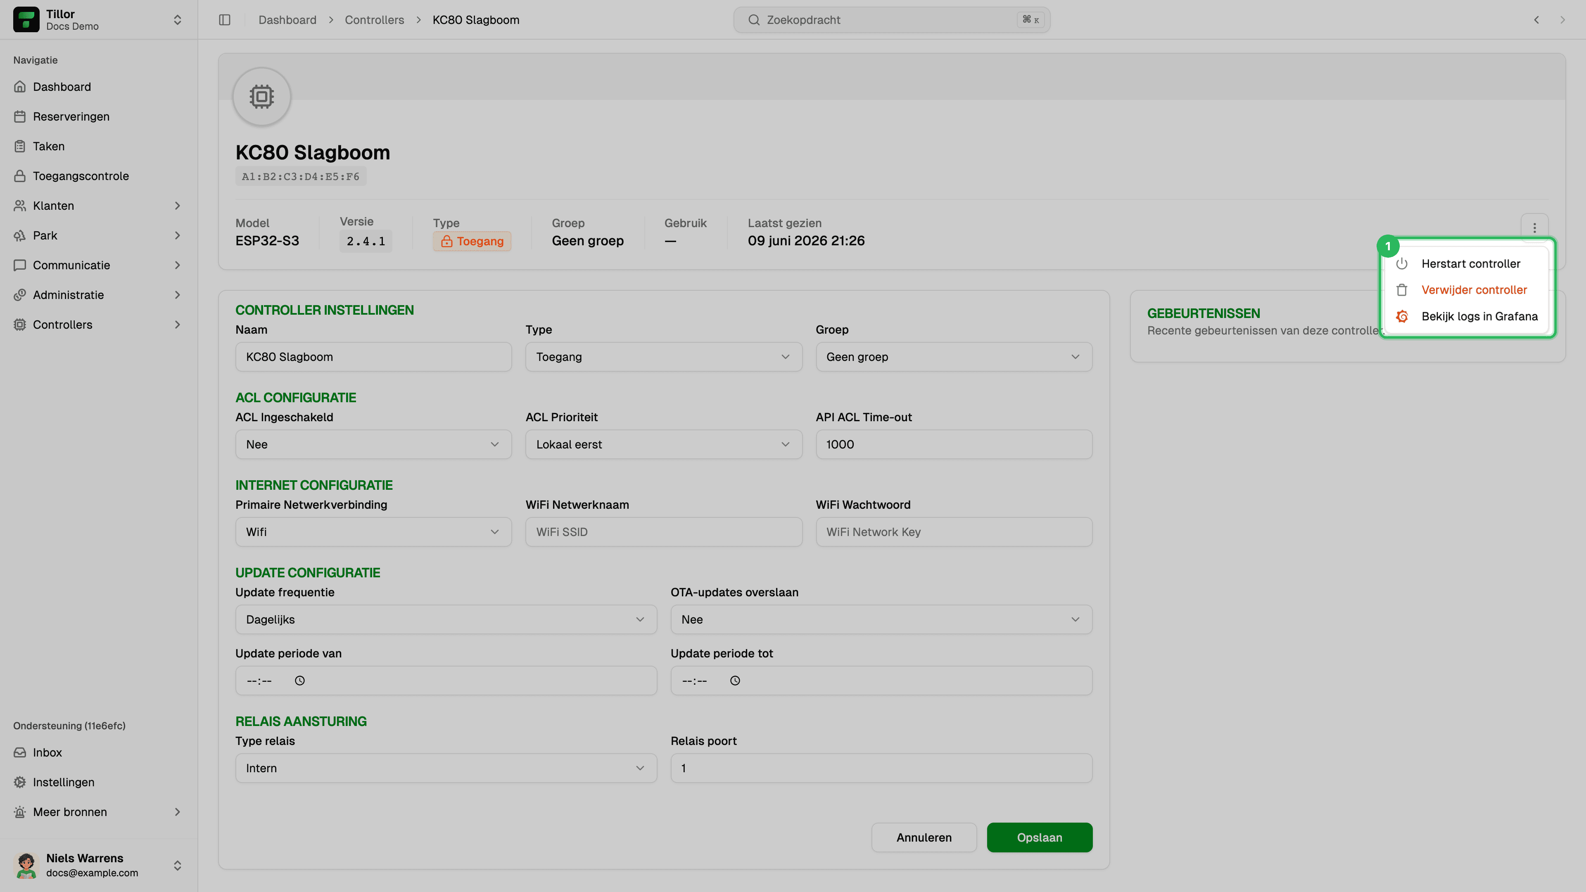Open the Update frequentie dropdown
The width and height of the screenshot is (1586, 892).
(x=446, y=619)
